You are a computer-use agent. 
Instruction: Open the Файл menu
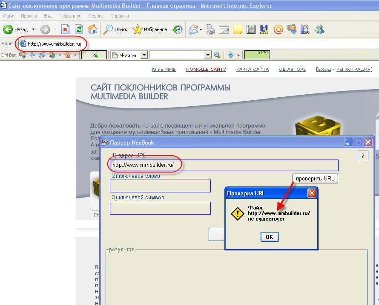point(9,16)
